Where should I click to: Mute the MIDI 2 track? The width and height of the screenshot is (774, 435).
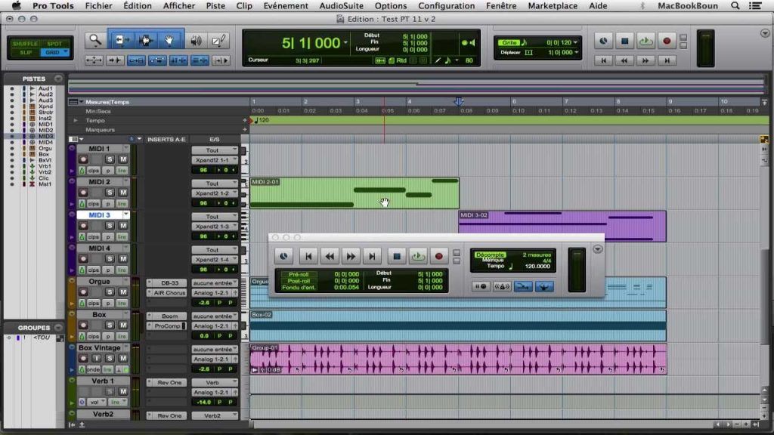point(123,193)
